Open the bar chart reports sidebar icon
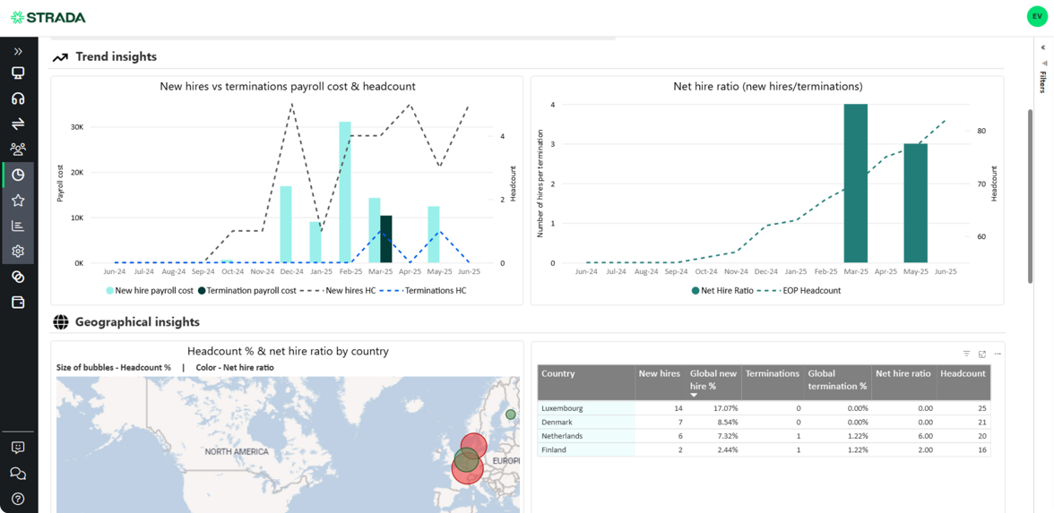 tap(18, 226)
